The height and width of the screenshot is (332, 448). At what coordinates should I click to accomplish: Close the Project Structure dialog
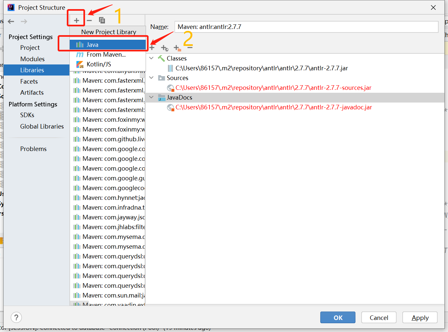coord(433,7)
